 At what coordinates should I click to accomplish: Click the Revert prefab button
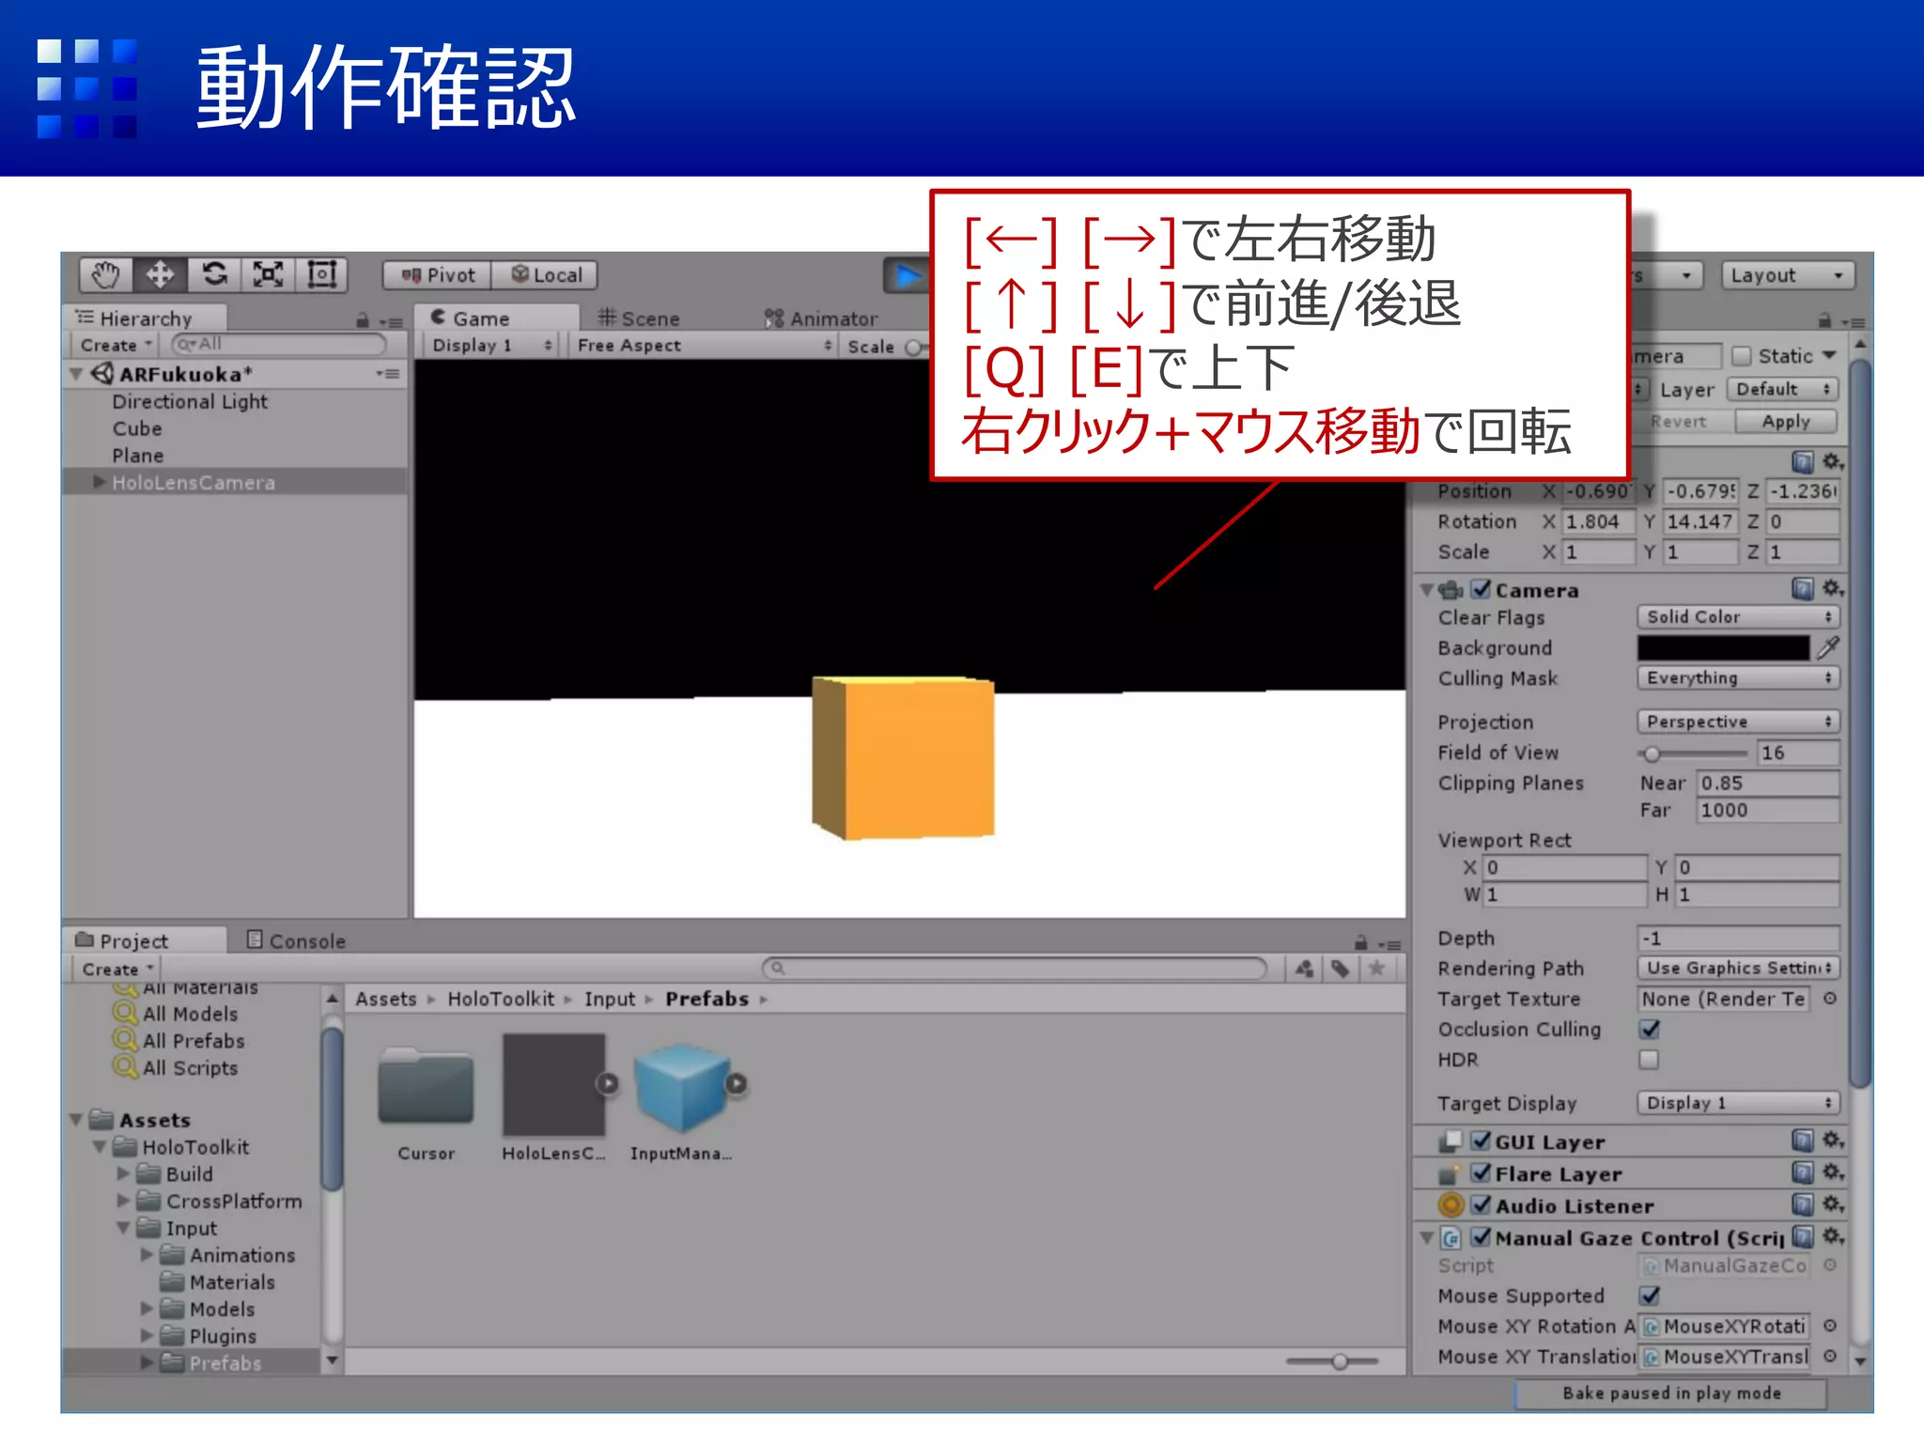1678,422
